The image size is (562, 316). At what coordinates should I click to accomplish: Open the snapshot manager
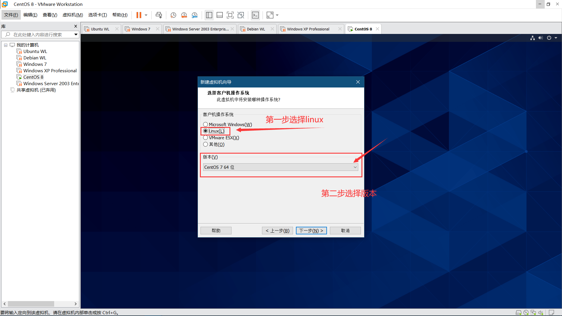(x=194, y=15)
